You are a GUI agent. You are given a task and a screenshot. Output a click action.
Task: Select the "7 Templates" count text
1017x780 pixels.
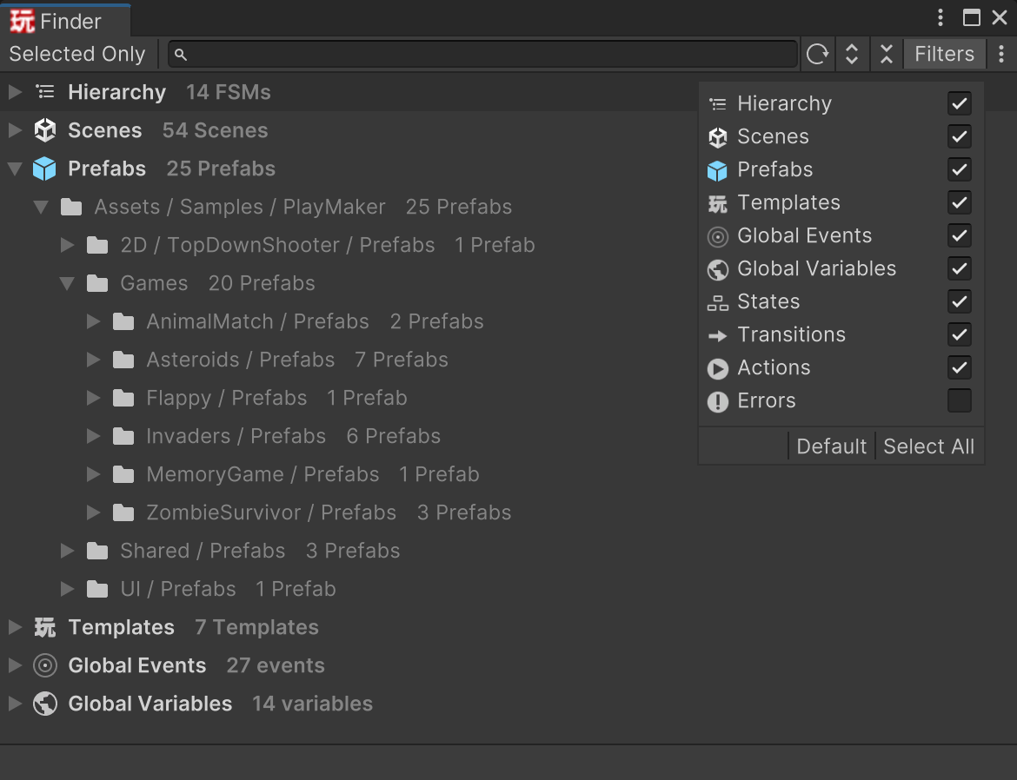256,627
